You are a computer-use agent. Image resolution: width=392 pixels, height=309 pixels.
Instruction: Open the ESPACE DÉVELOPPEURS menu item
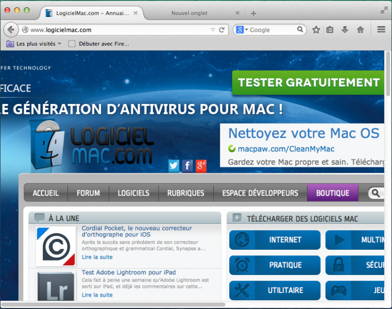[260, 193]
